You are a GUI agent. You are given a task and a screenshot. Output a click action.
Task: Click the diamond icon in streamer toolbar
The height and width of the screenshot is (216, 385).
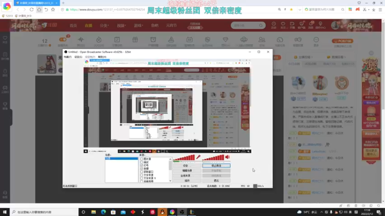(x=225, y=39)
